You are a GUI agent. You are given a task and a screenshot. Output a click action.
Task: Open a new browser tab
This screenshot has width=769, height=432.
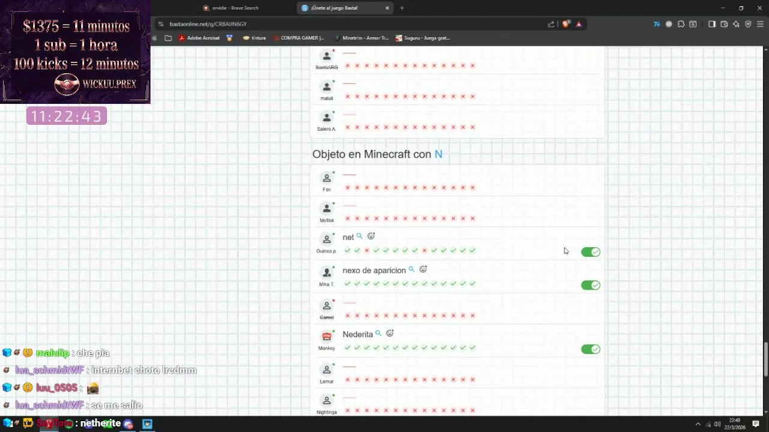402,8
